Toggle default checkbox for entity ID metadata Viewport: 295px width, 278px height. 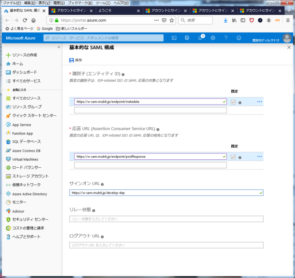pos(233,102)
